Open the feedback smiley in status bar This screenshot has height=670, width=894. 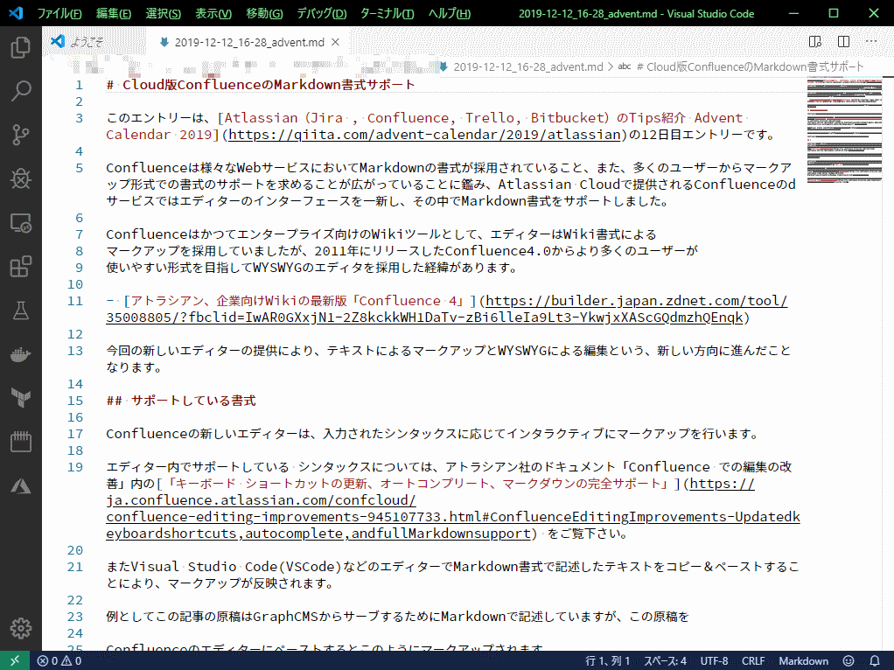click(x=849, y=660)
